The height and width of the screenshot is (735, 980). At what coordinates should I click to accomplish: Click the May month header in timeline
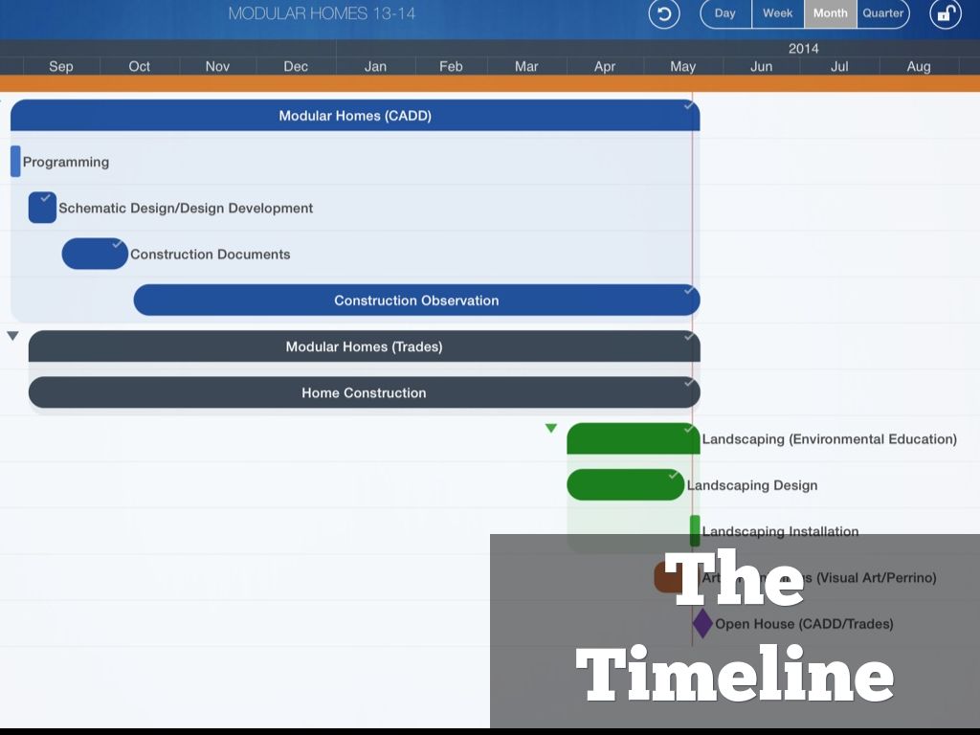tap(682, 66)
